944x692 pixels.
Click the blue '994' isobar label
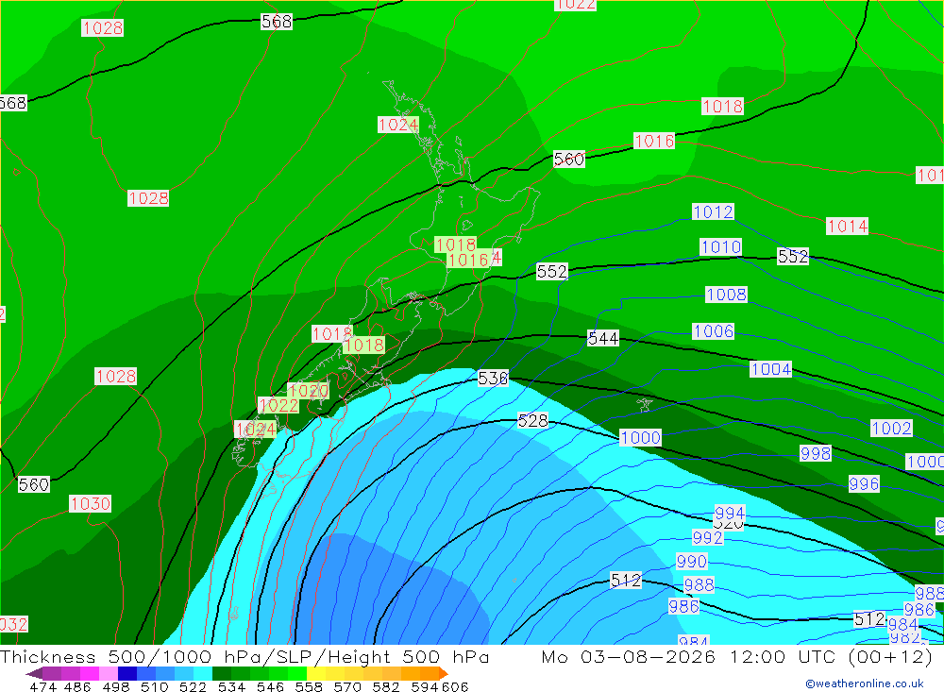point(730,514)
